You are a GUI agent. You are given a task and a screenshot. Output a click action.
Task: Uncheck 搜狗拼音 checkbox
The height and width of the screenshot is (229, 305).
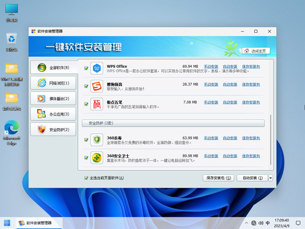(86, 86)
